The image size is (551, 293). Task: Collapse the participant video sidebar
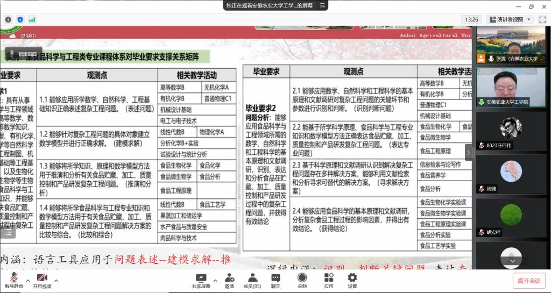coord(468,153)
